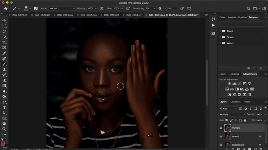Open the Edit Toolbar three-dots menu

pyautogui.click(x=4, y=134)
